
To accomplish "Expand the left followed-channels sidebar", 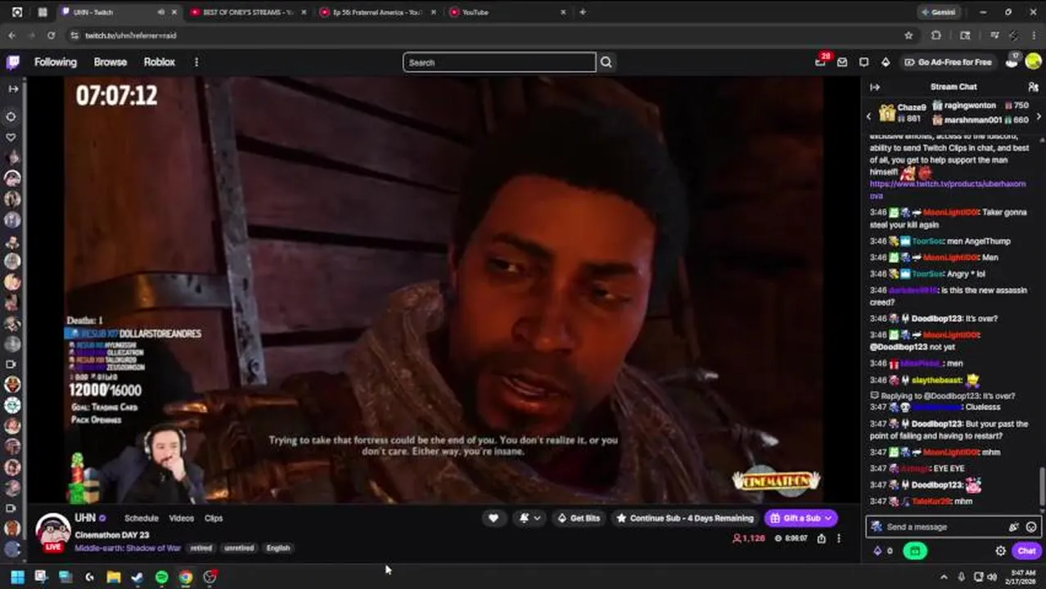I will (x=12, y=88).
